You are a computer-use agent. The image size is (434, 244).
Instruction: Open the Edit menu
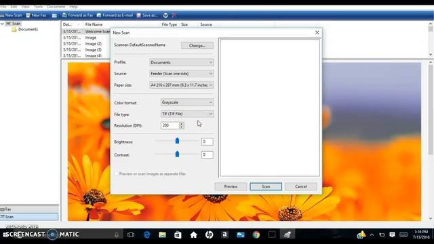click(x=14, y=7)
